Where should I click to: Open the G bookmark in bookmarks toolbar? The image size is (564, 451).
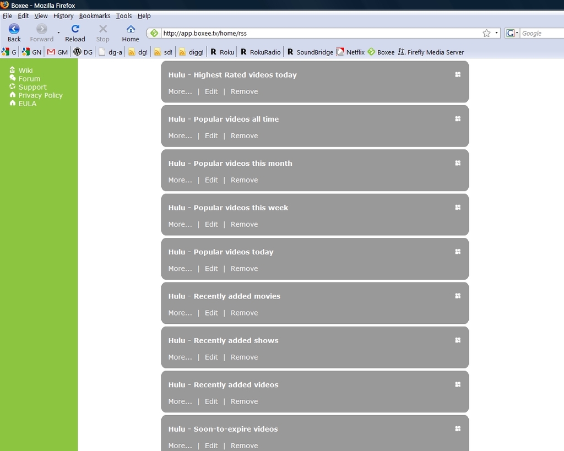[x=9, y=52]
